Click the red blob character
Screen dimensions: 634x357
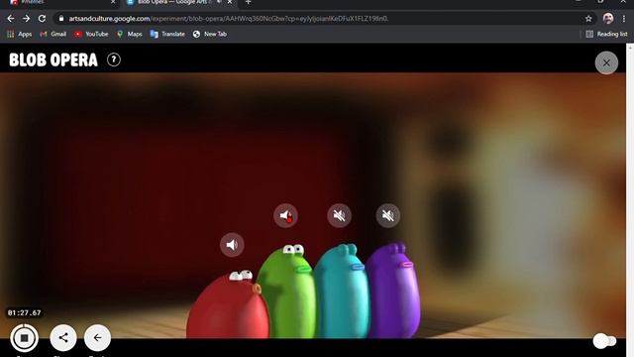tap(228, 305)
